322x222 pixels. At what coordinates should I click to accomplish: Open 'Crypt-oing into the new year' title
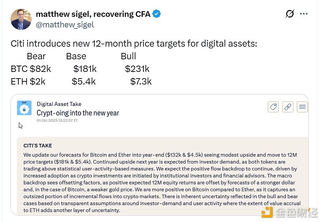pos(78,113)
